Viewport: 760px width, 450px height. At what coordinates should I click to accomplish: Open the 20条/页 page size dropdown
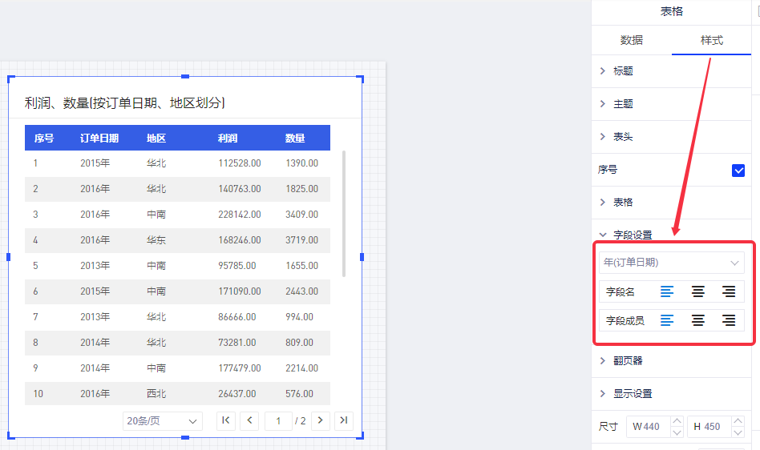pos(163,420)
